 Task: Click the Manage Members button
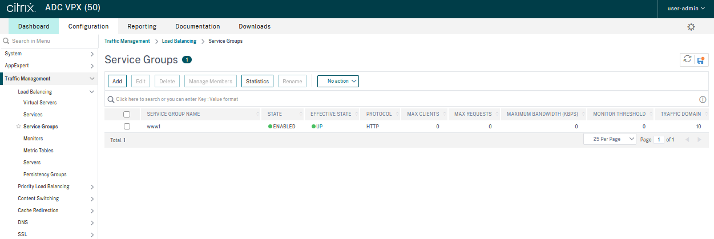pos(211,81)
